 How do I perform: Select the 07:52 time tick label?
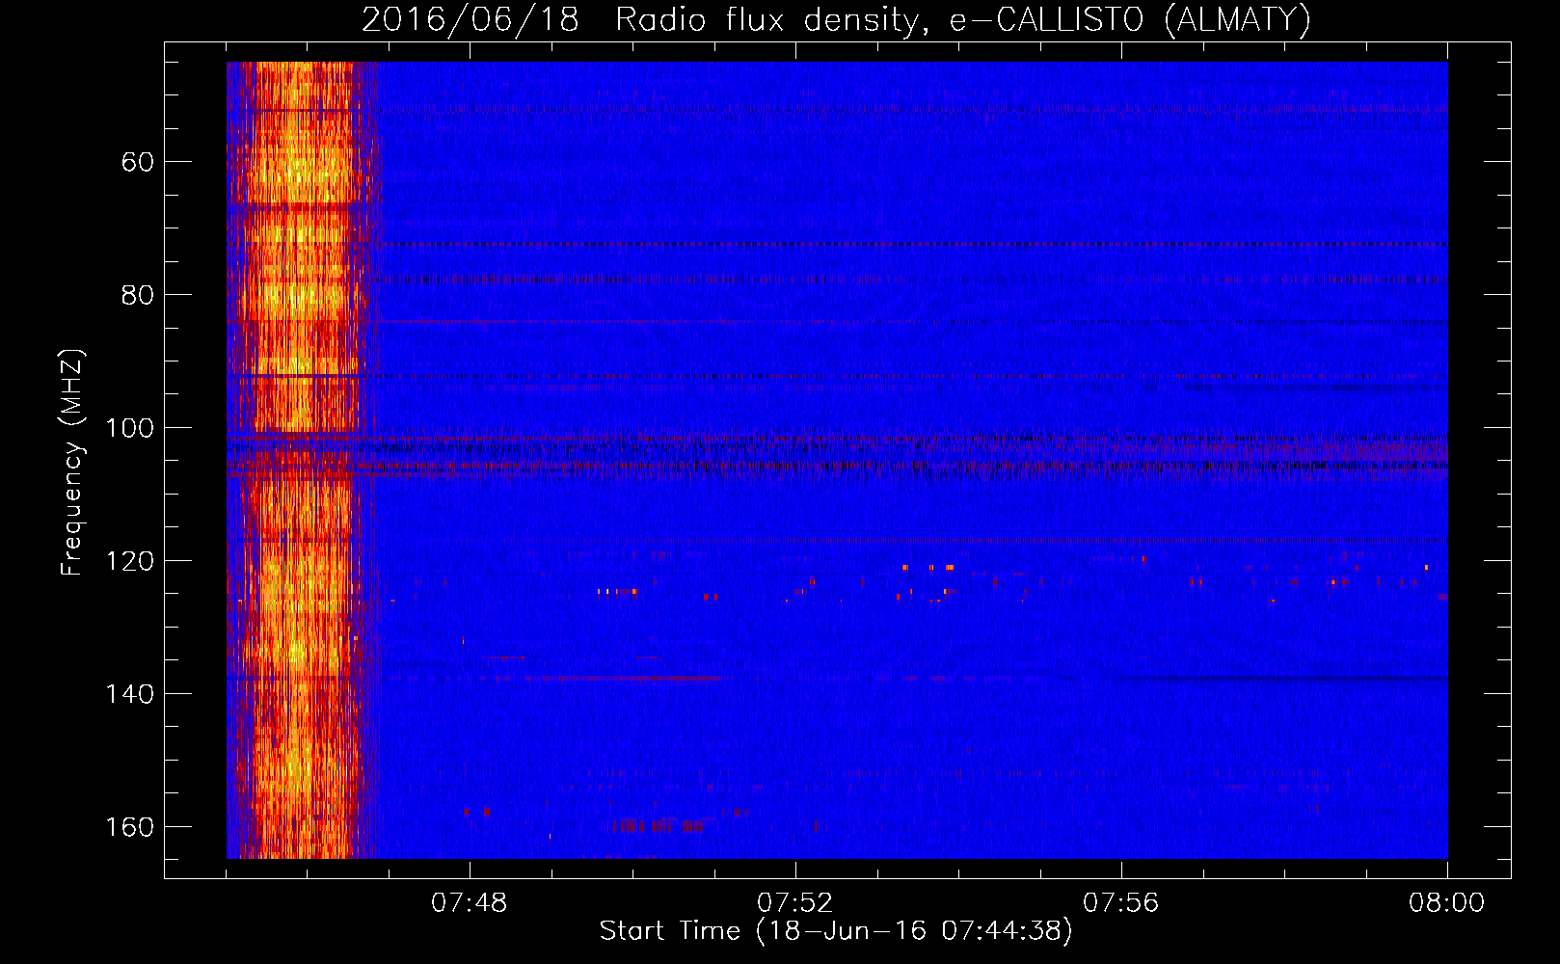click(x=795, y=903)
